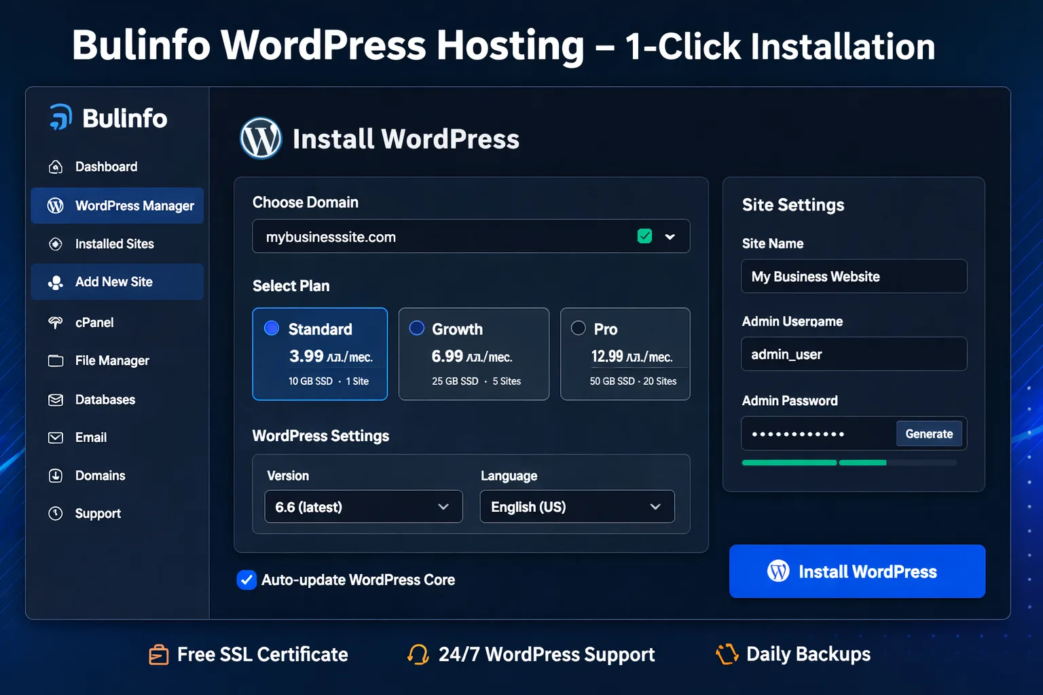1043x695 pixels.
Task: Click the Dashboard home icon
Action: [x=56, y=167]
